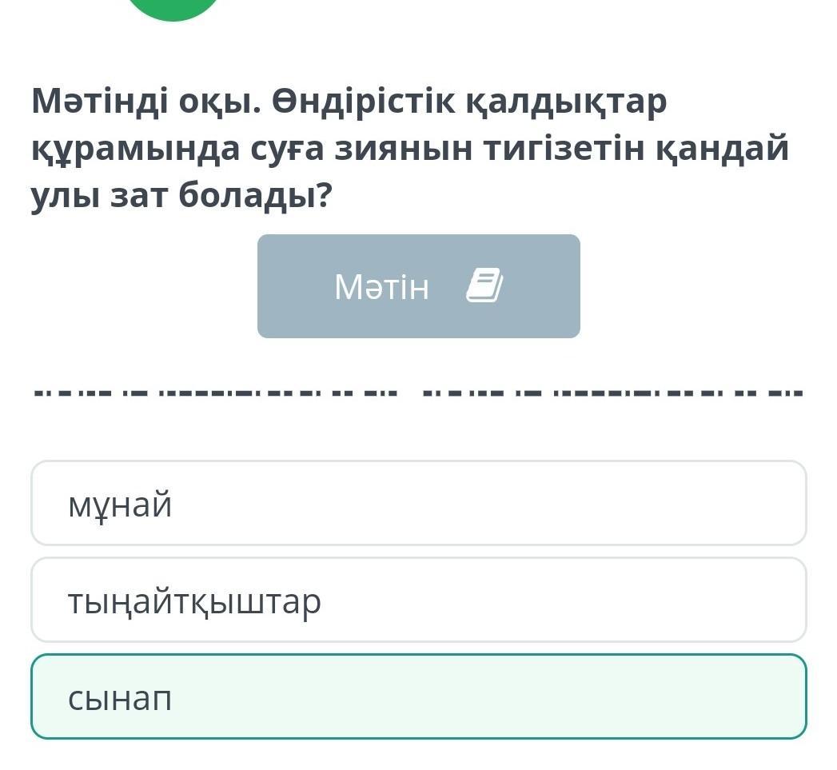The width and height of the screenshot is (837, 770).
Task: Select the highlighted сынап answer
Action: point(418,696)
